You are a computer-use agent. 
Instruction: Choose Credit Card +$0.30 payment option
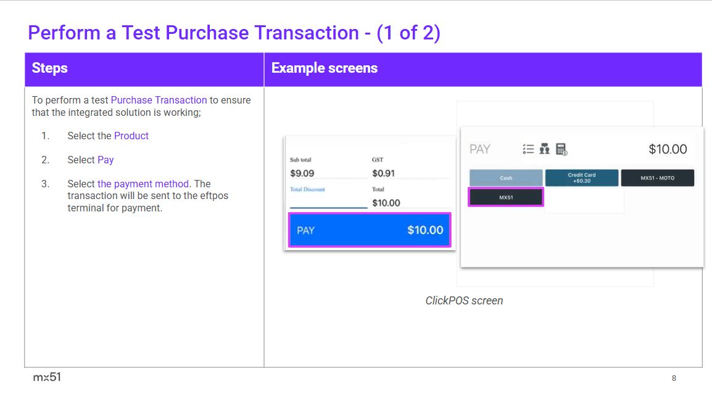[x=581, y=178]
